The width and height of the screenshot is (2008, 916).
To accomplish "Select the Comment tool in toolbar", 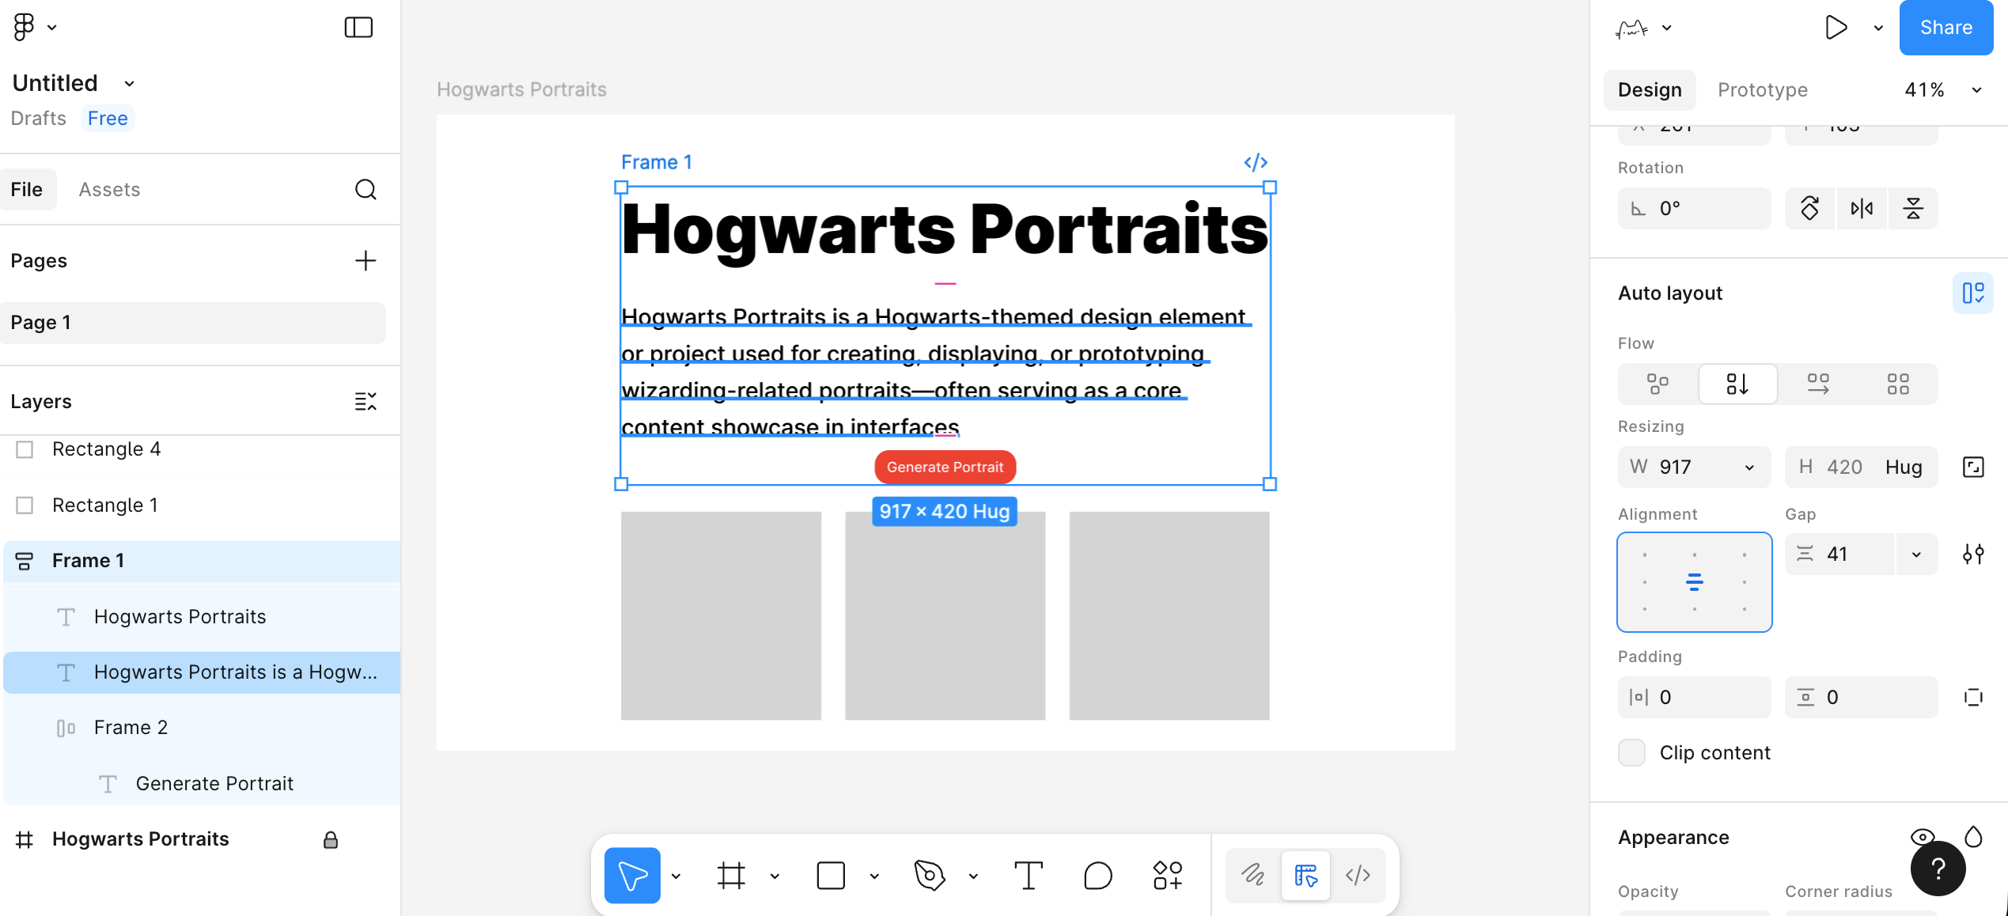I will pos(1097,876).
